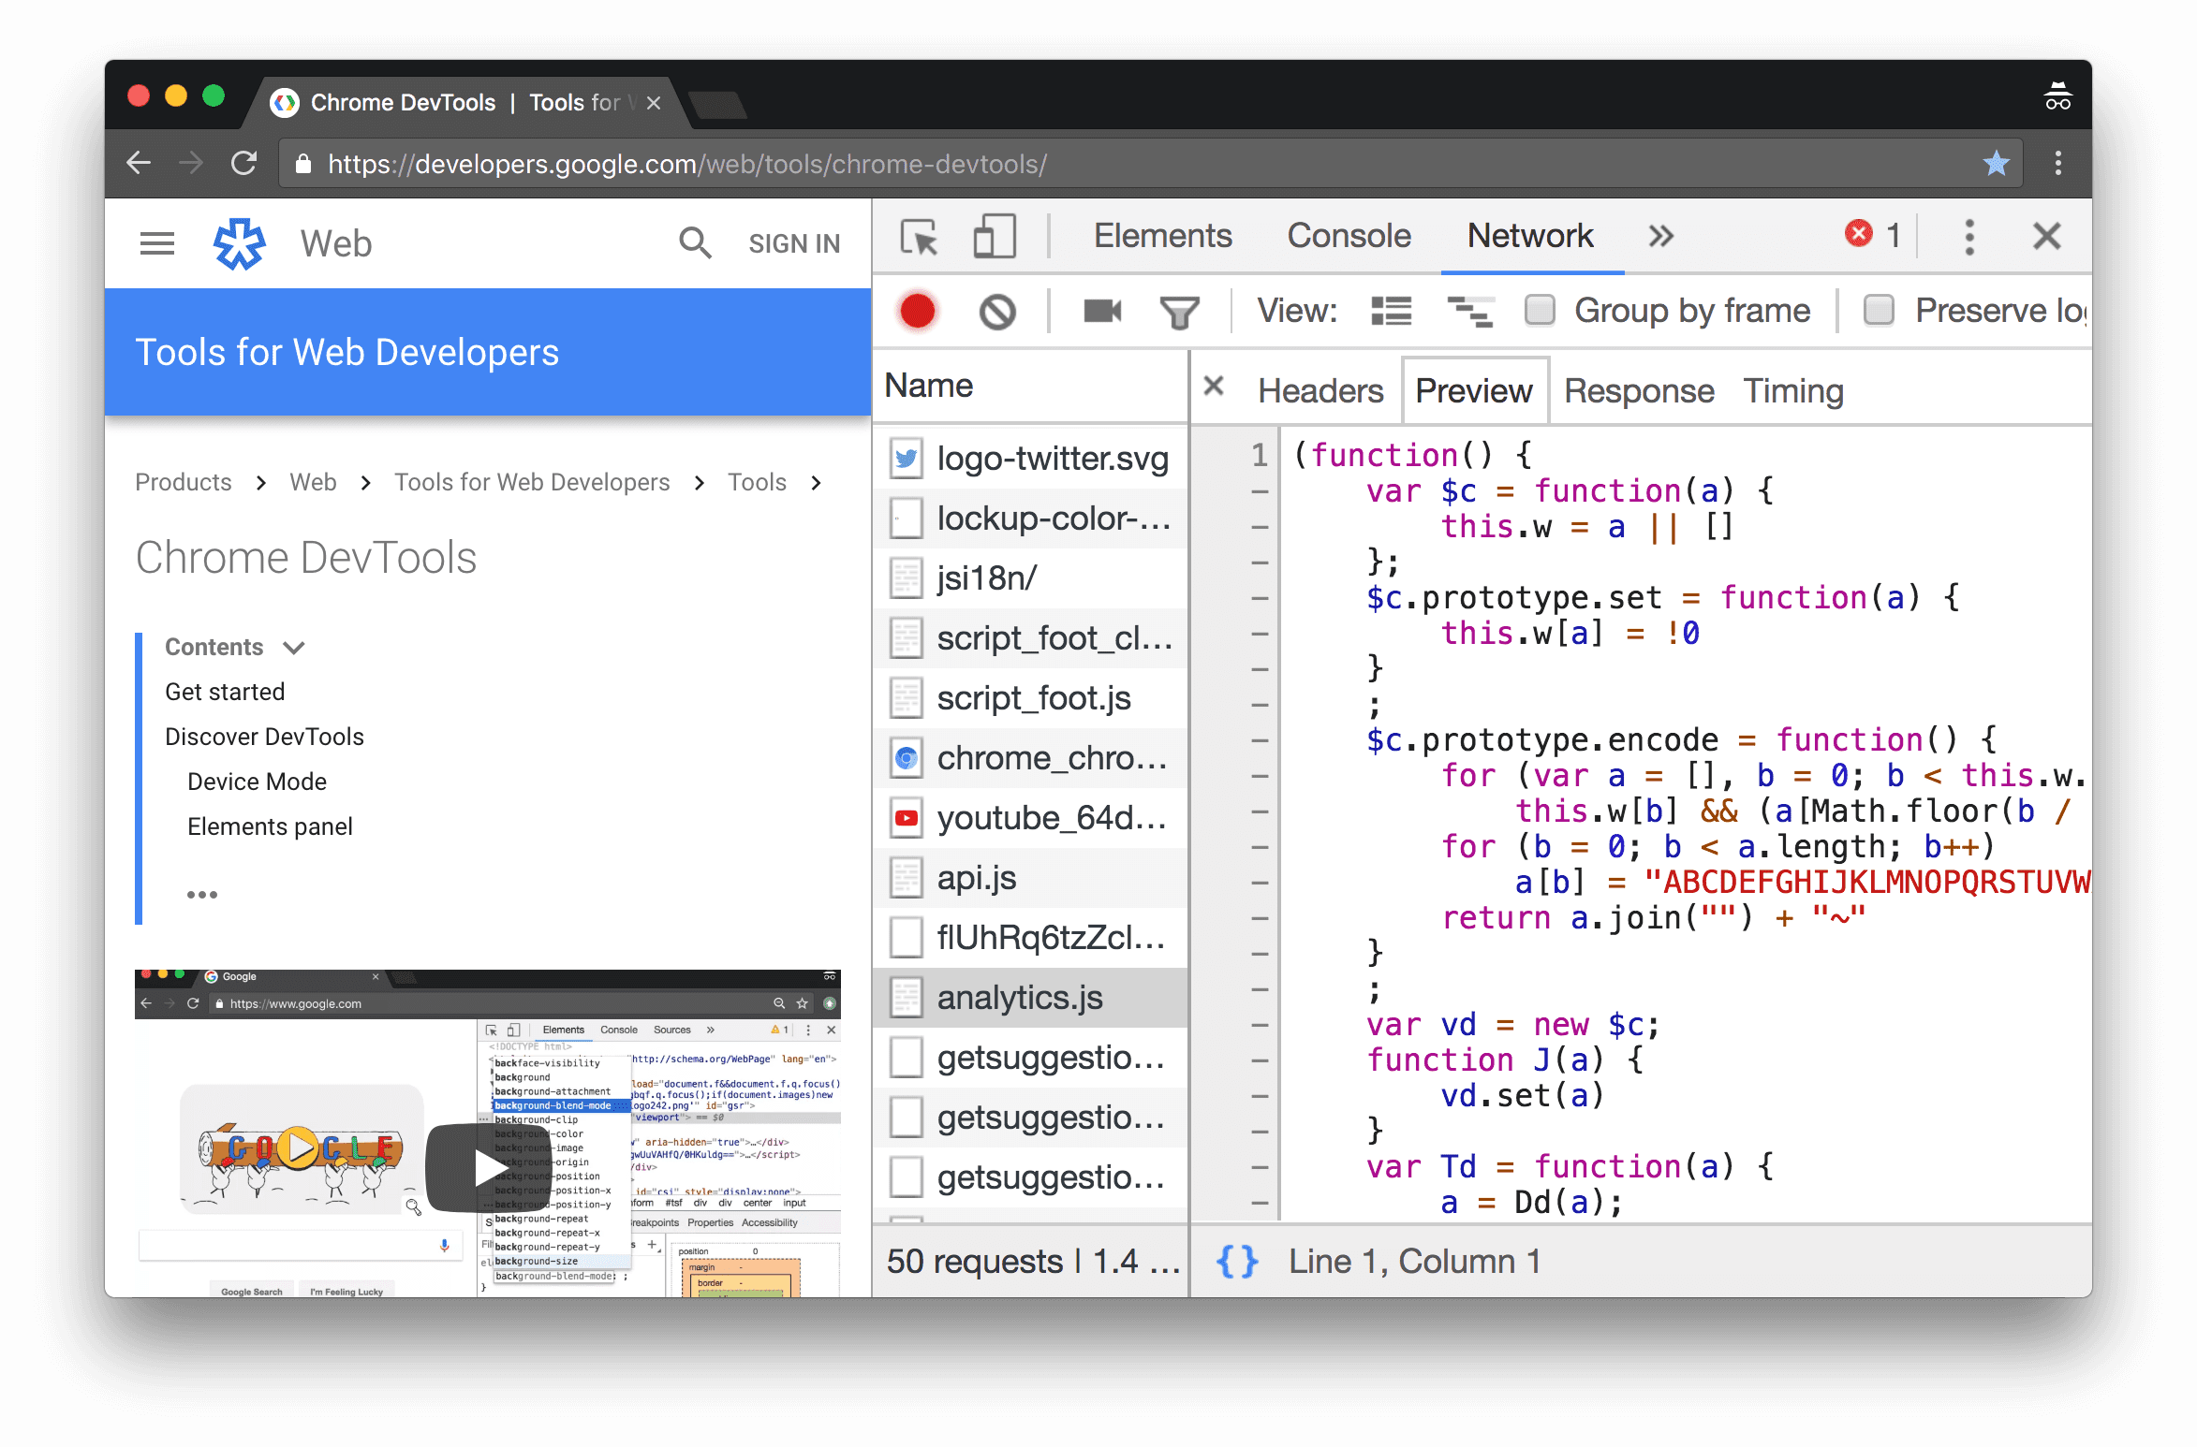Enable the screenshot capture checkbox
2197x1447 pixels.
point(1101,312)
